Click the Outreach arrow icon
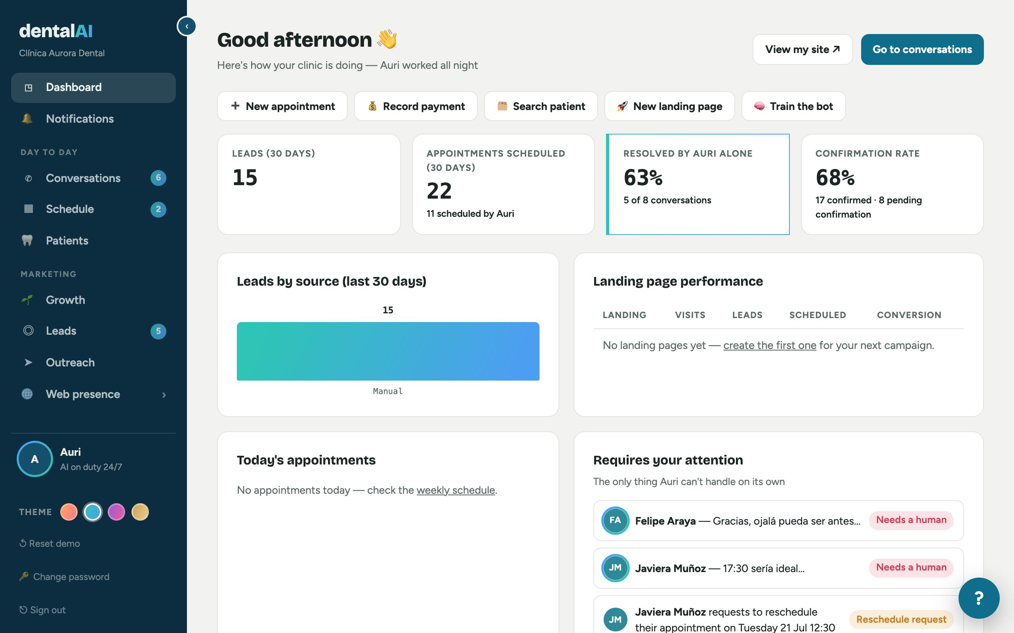1014x633 pixels. pyautogui.click(x=28, y=362)
